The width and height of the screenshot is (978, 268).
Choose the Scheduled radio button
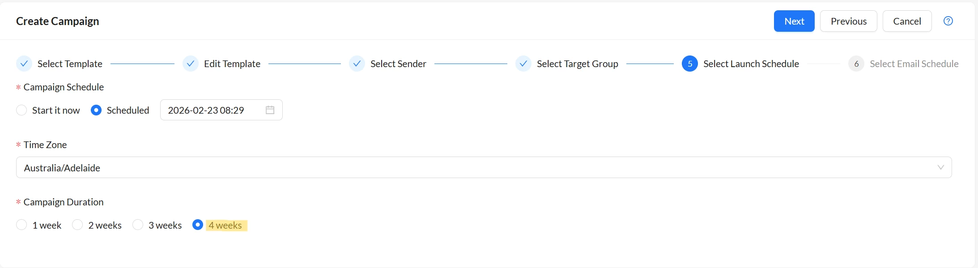(96, 110)
